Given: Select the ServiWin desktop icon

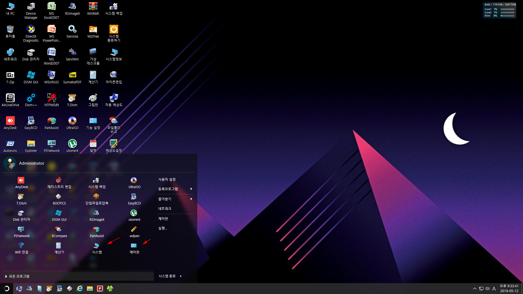Looking at the screenshot, I should coord(72,54).
